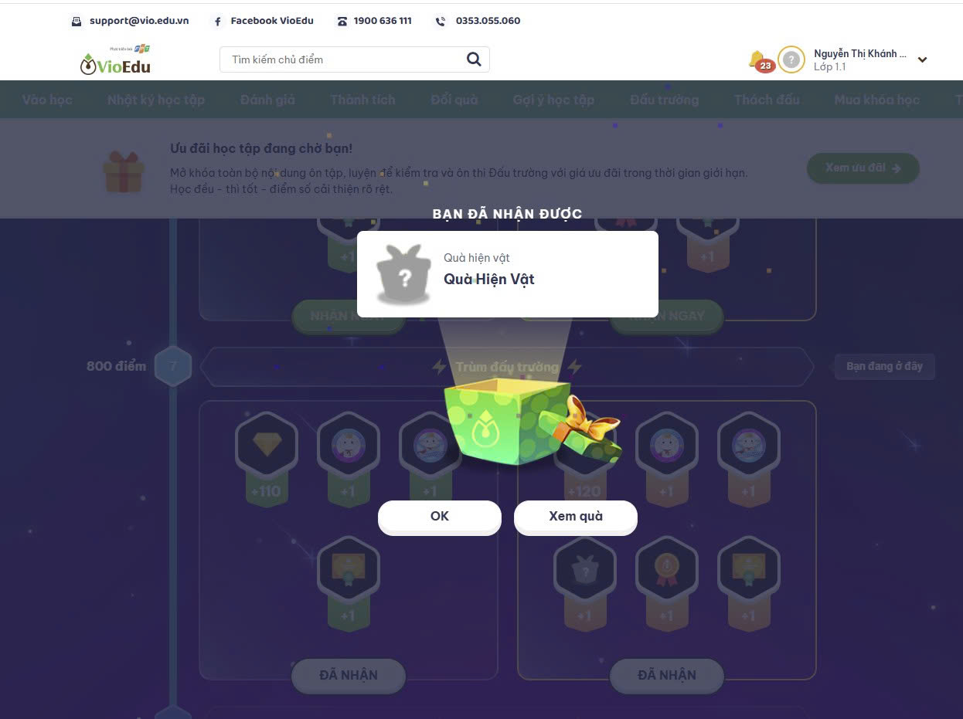Expand the user account dropdown arrow
The image size is (963, 719).
coord(922,60)
